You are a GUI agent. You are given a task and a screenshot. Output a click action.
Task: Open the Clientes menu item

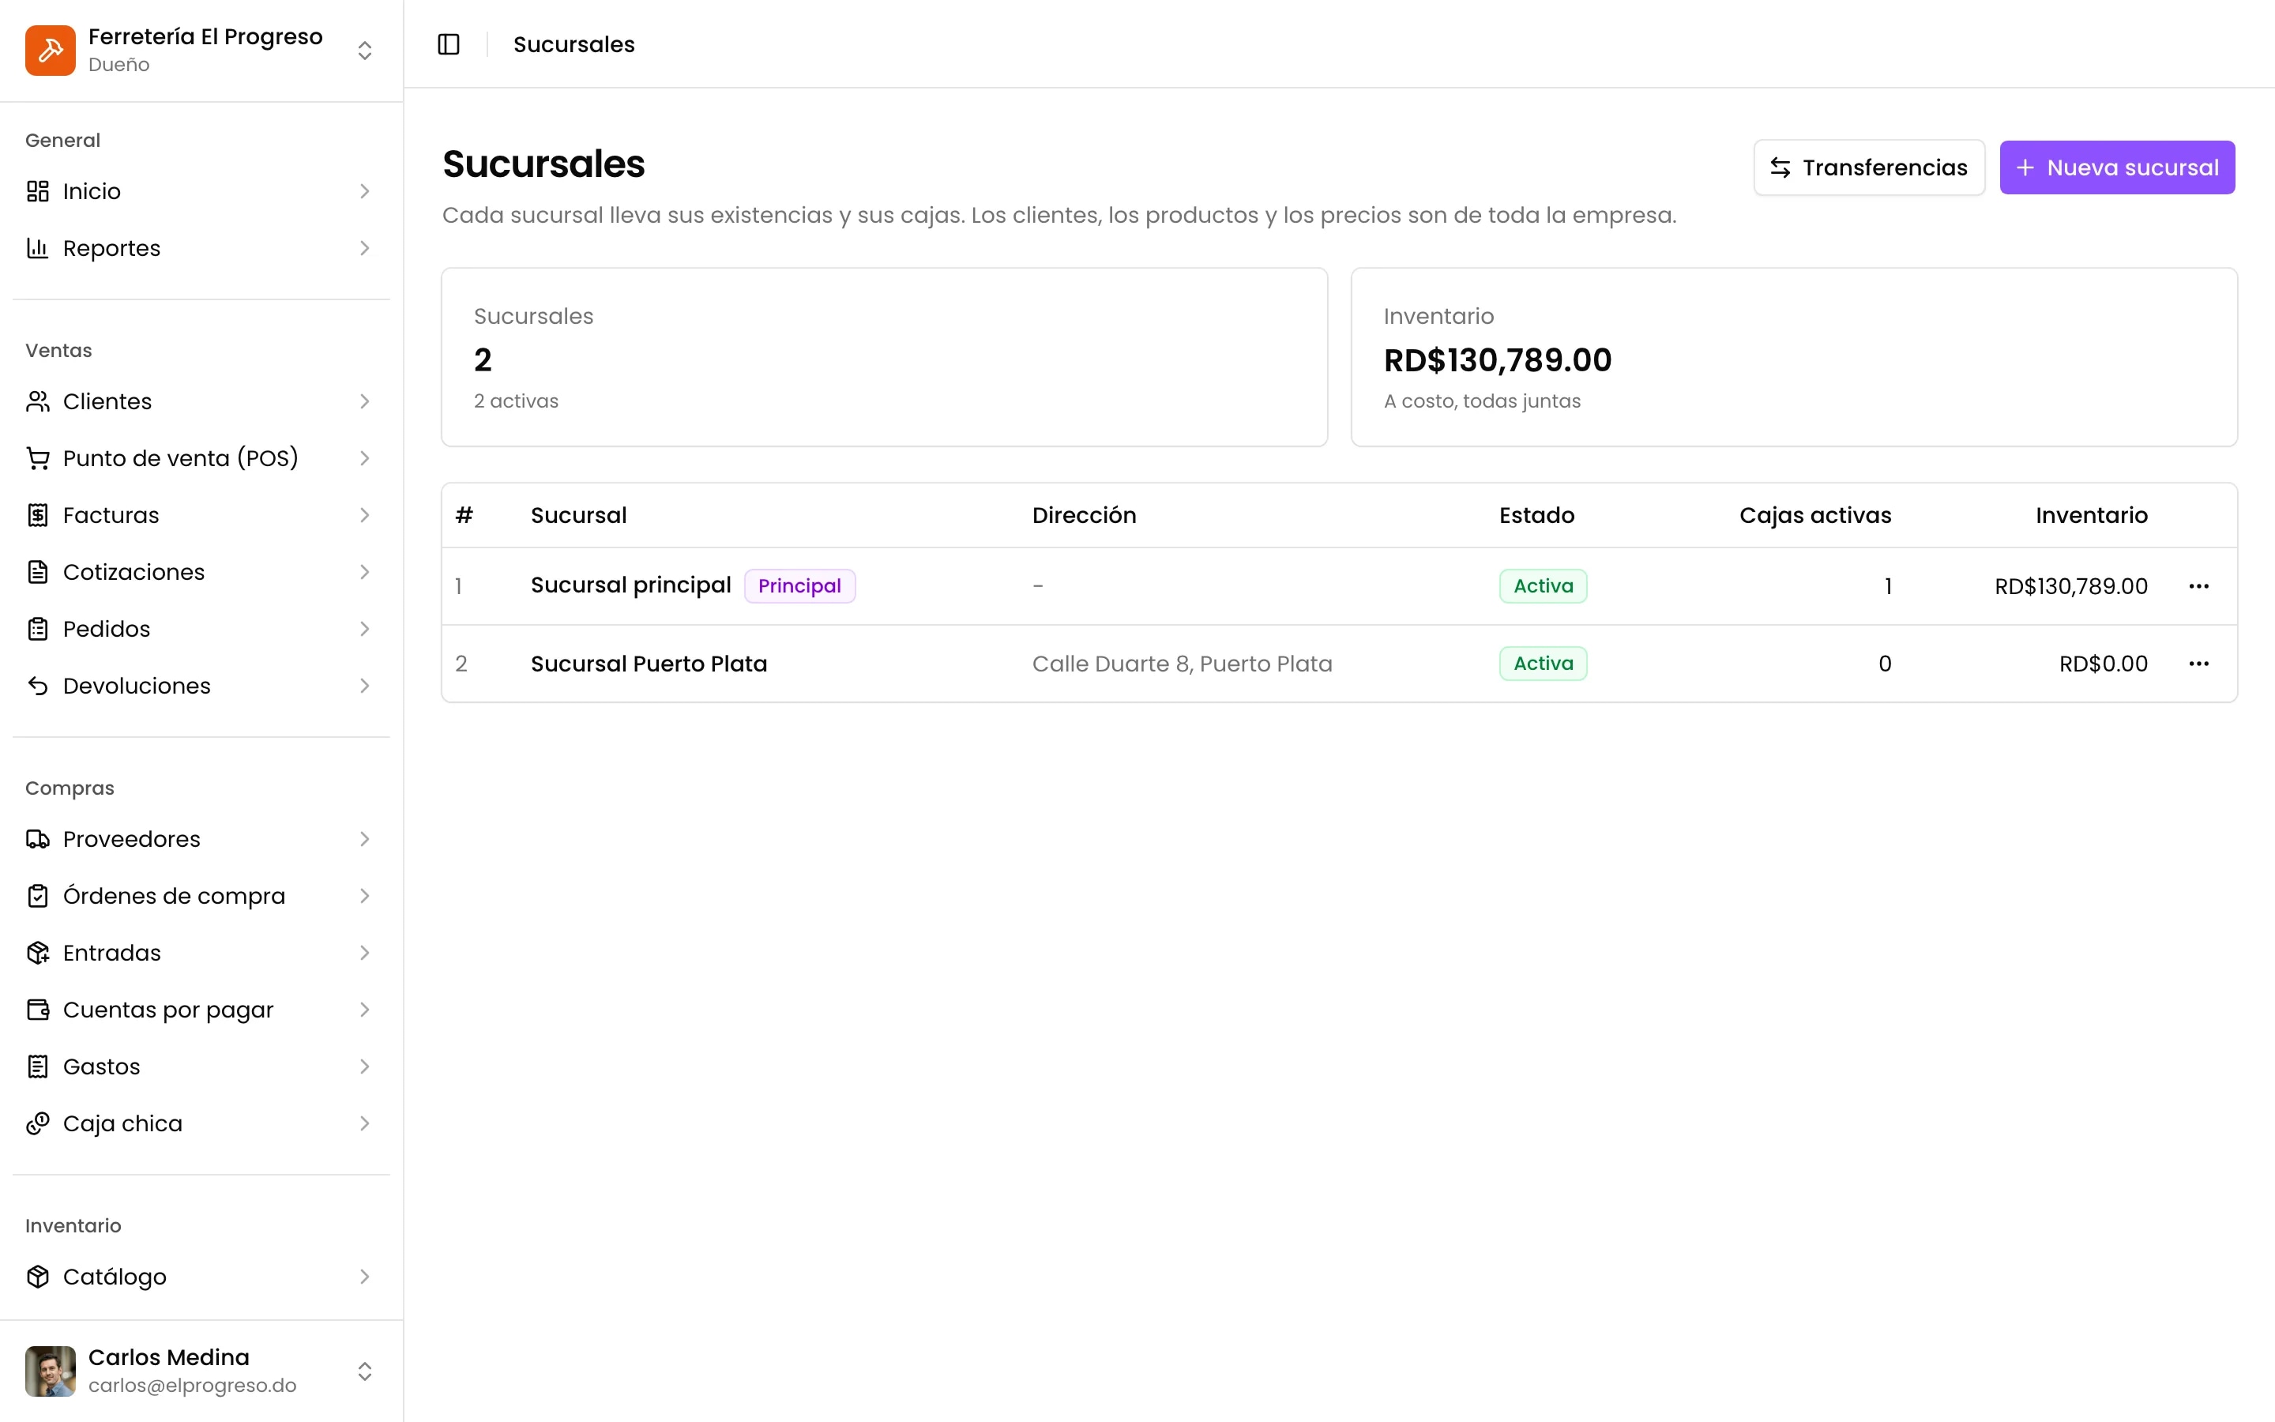pyautogui.click(x=201, y=401)
